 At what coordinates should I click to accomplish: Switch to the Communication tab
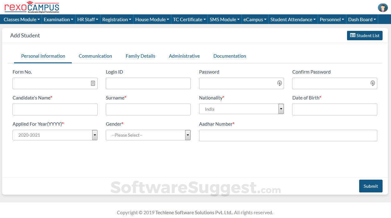pos(95,56)
